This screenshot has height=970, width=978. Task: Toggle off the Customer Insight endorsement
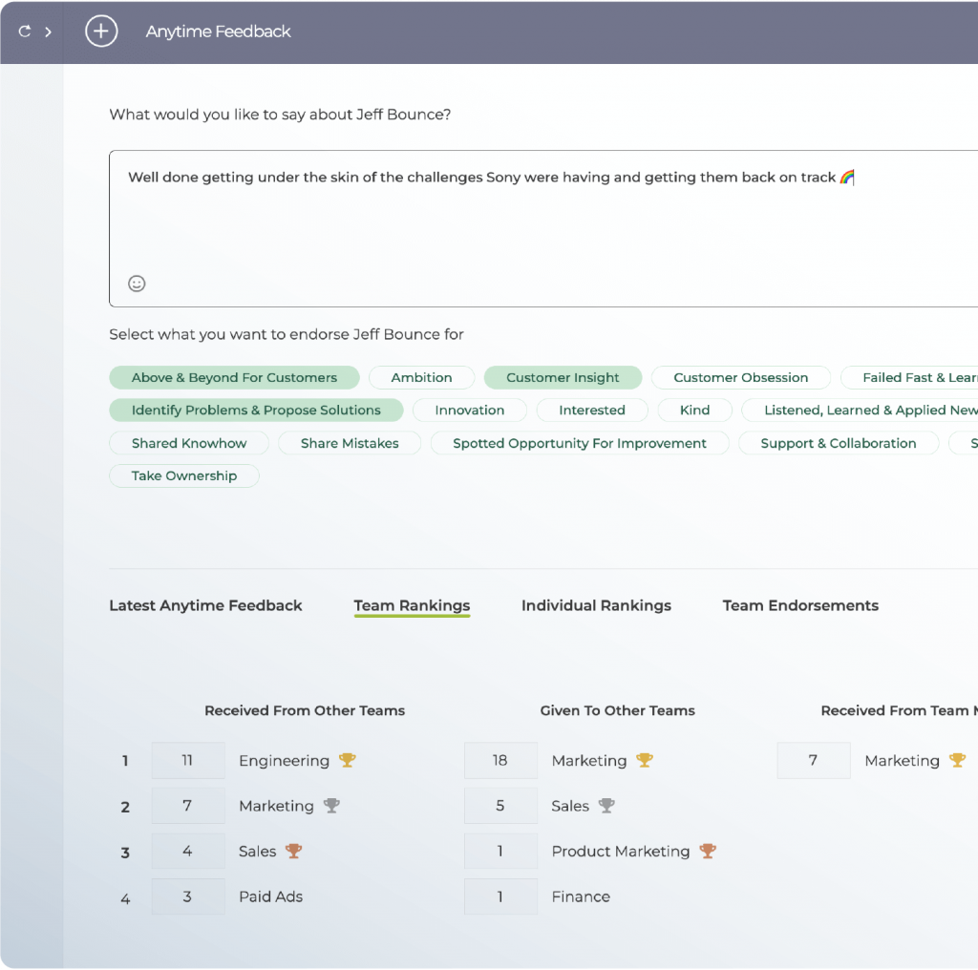563,378
